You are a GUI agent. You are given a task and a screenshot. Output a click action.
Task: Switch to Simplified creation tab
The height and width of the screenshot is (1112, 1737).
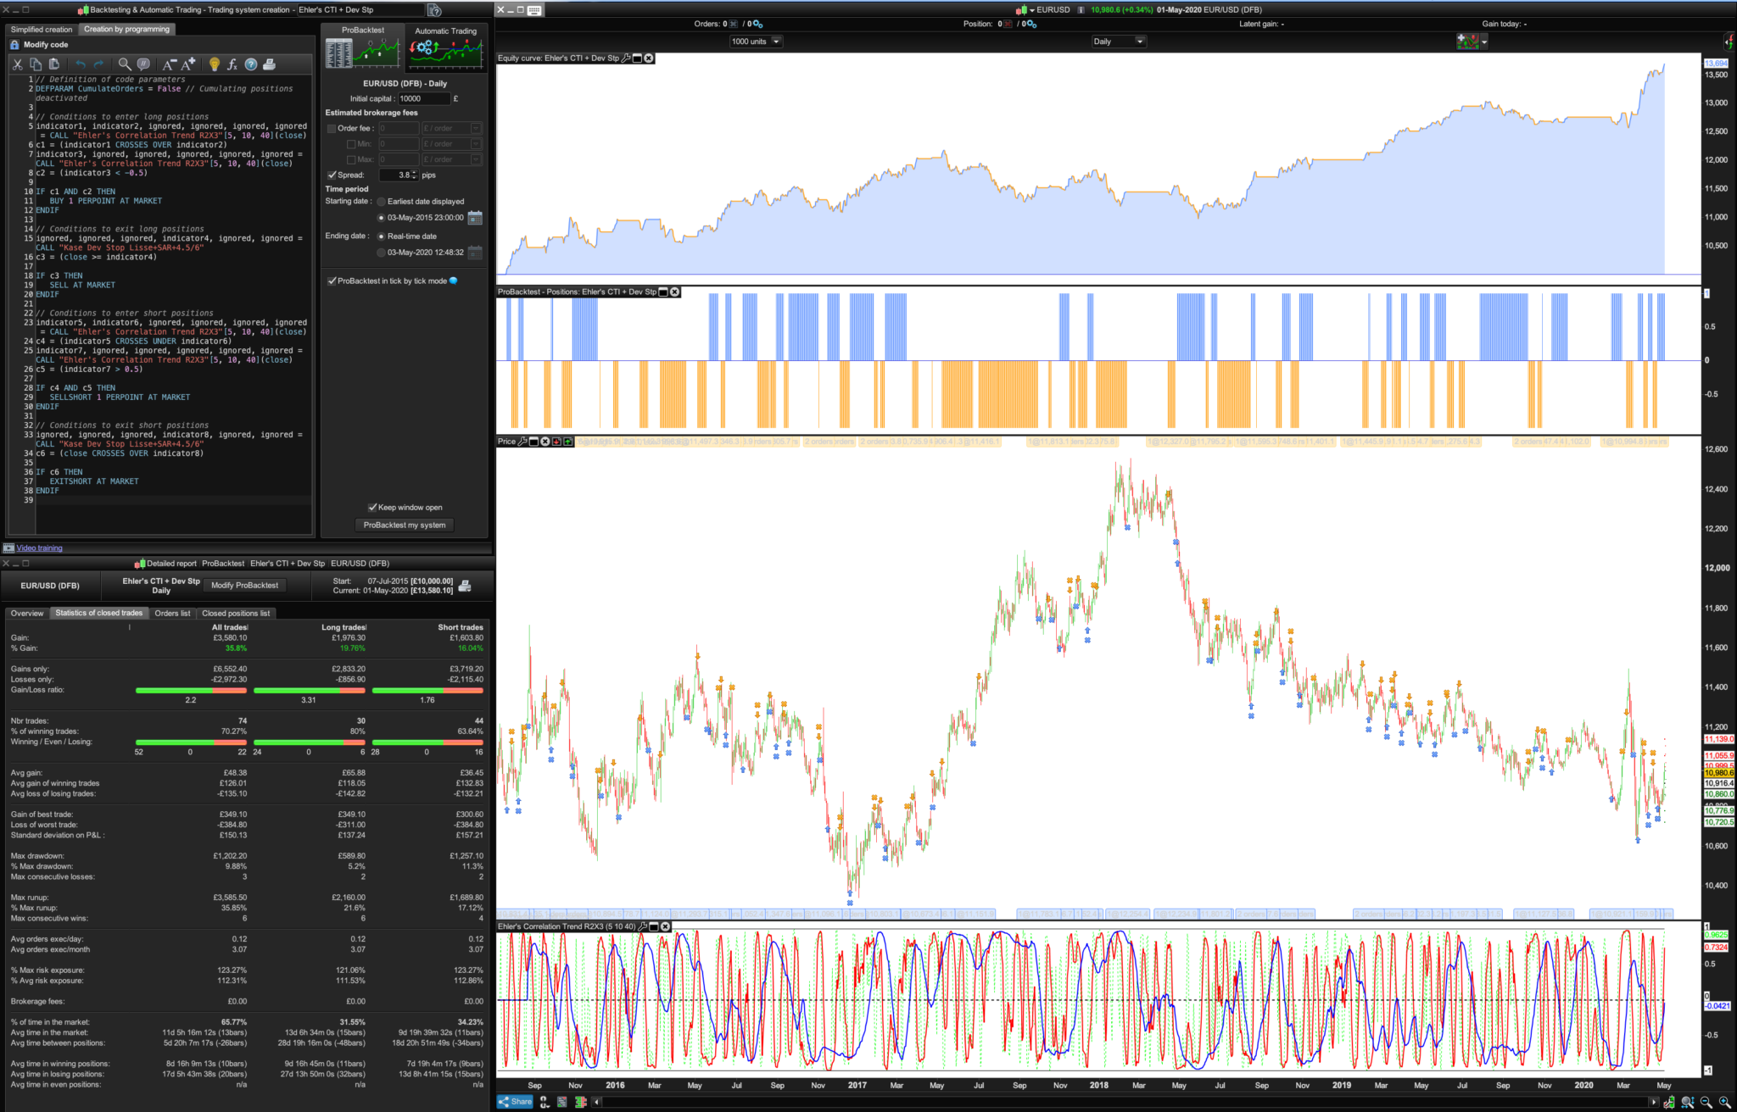click(x=42, y=30)
